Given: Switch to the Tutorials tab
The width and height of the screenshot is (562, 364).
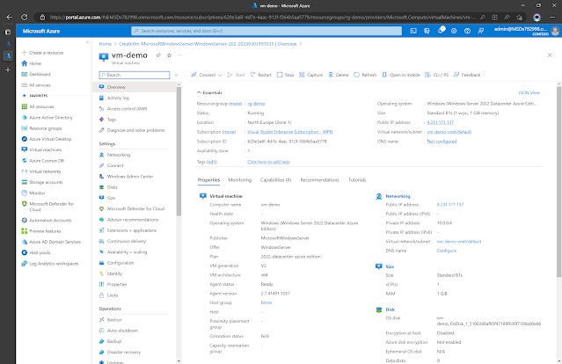Looking at the screenshot, I should click(357, 180).
